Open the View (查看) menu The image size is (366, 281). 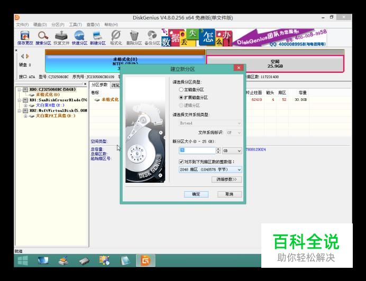(x=93, y=25)
